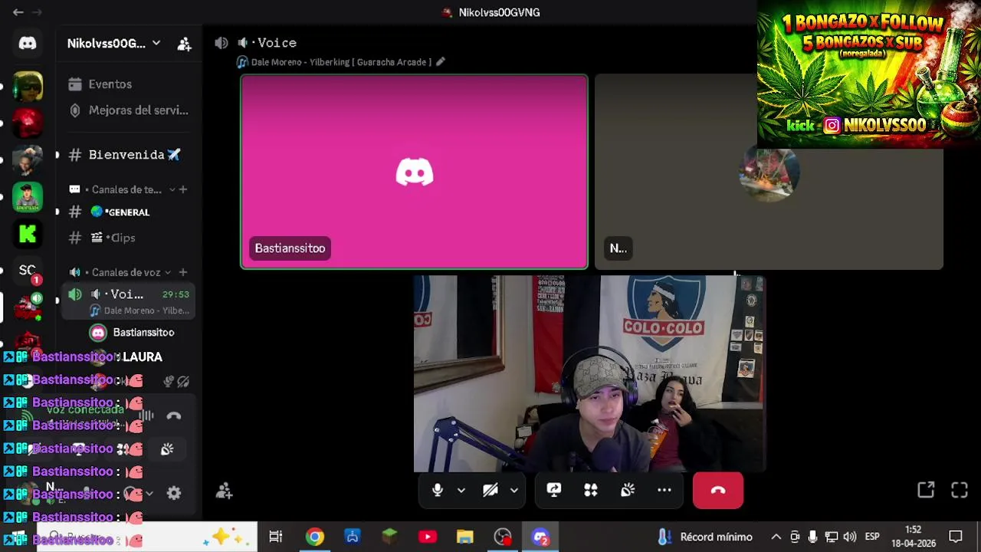Image resolution: width=981 pixels, height=552 pixels.
Task: Click Bastianssitoo in voice channel member list
Action: (133, 332)
